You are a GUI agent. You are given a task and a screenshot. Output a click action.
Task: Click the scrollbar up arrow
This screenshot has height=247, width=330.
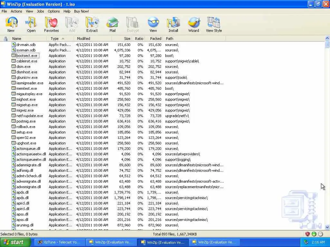pyautogui.click(x=327, y=38)
